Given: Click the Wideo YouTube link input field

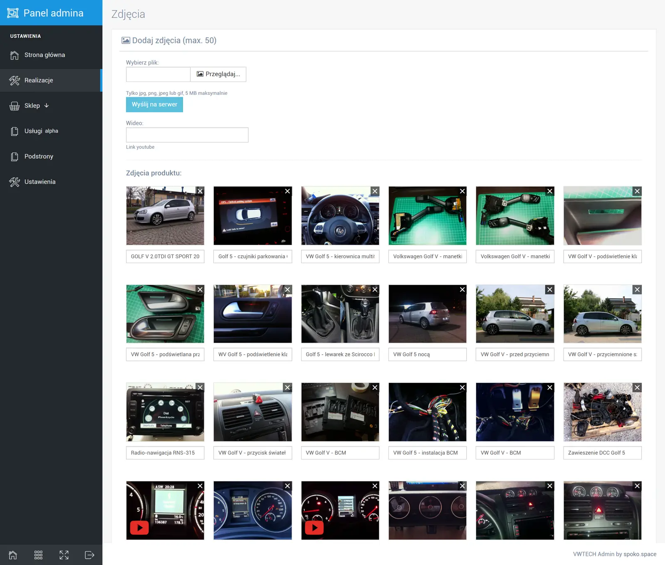Looking at the screenshot, I should pos(187,135).
